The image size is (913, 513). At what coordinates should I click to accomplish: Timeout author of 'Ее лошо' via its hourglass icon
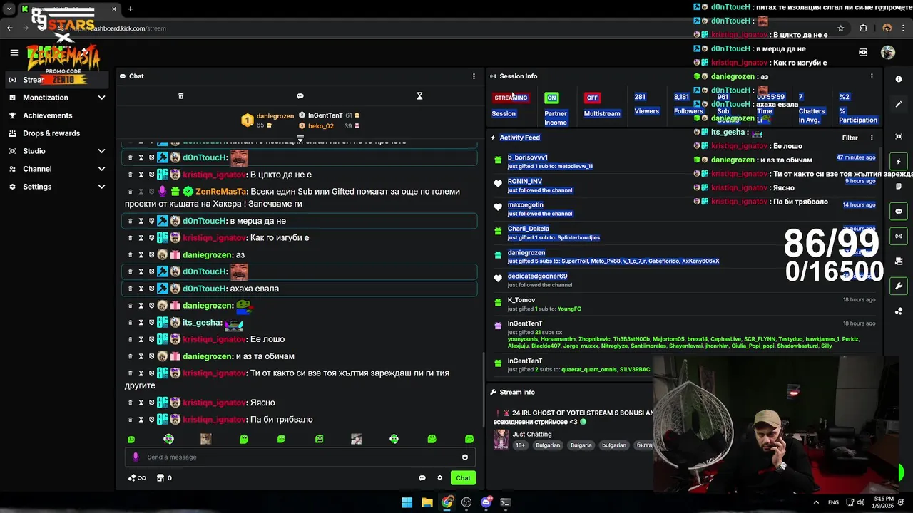(x=141, y=339)
